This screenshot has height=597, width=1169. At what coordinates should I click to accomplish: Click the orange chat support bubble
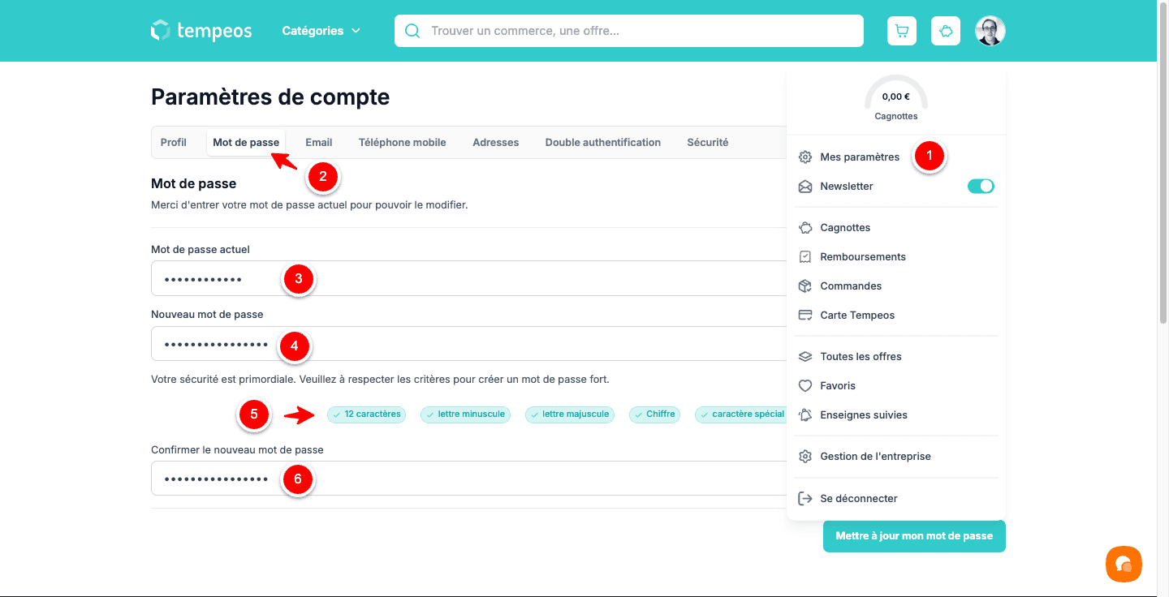[1124, 564]
